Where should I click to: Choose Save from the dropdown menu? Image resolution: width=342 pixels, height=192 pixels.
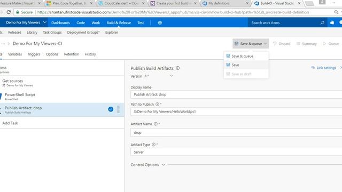[246, 65]
